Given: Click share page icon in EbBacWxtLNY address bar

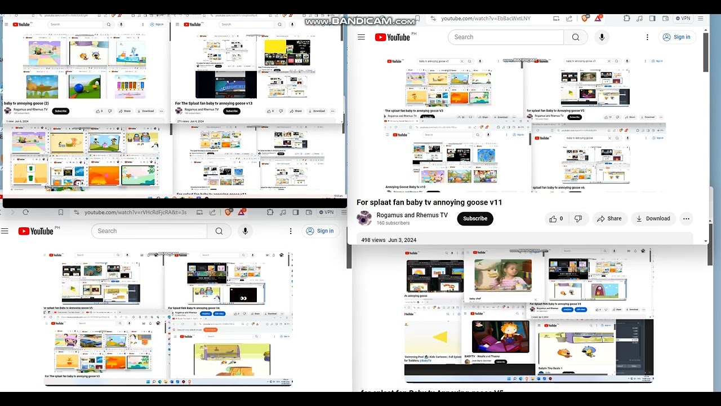Looking at the screenshot, I should point(569,19).
